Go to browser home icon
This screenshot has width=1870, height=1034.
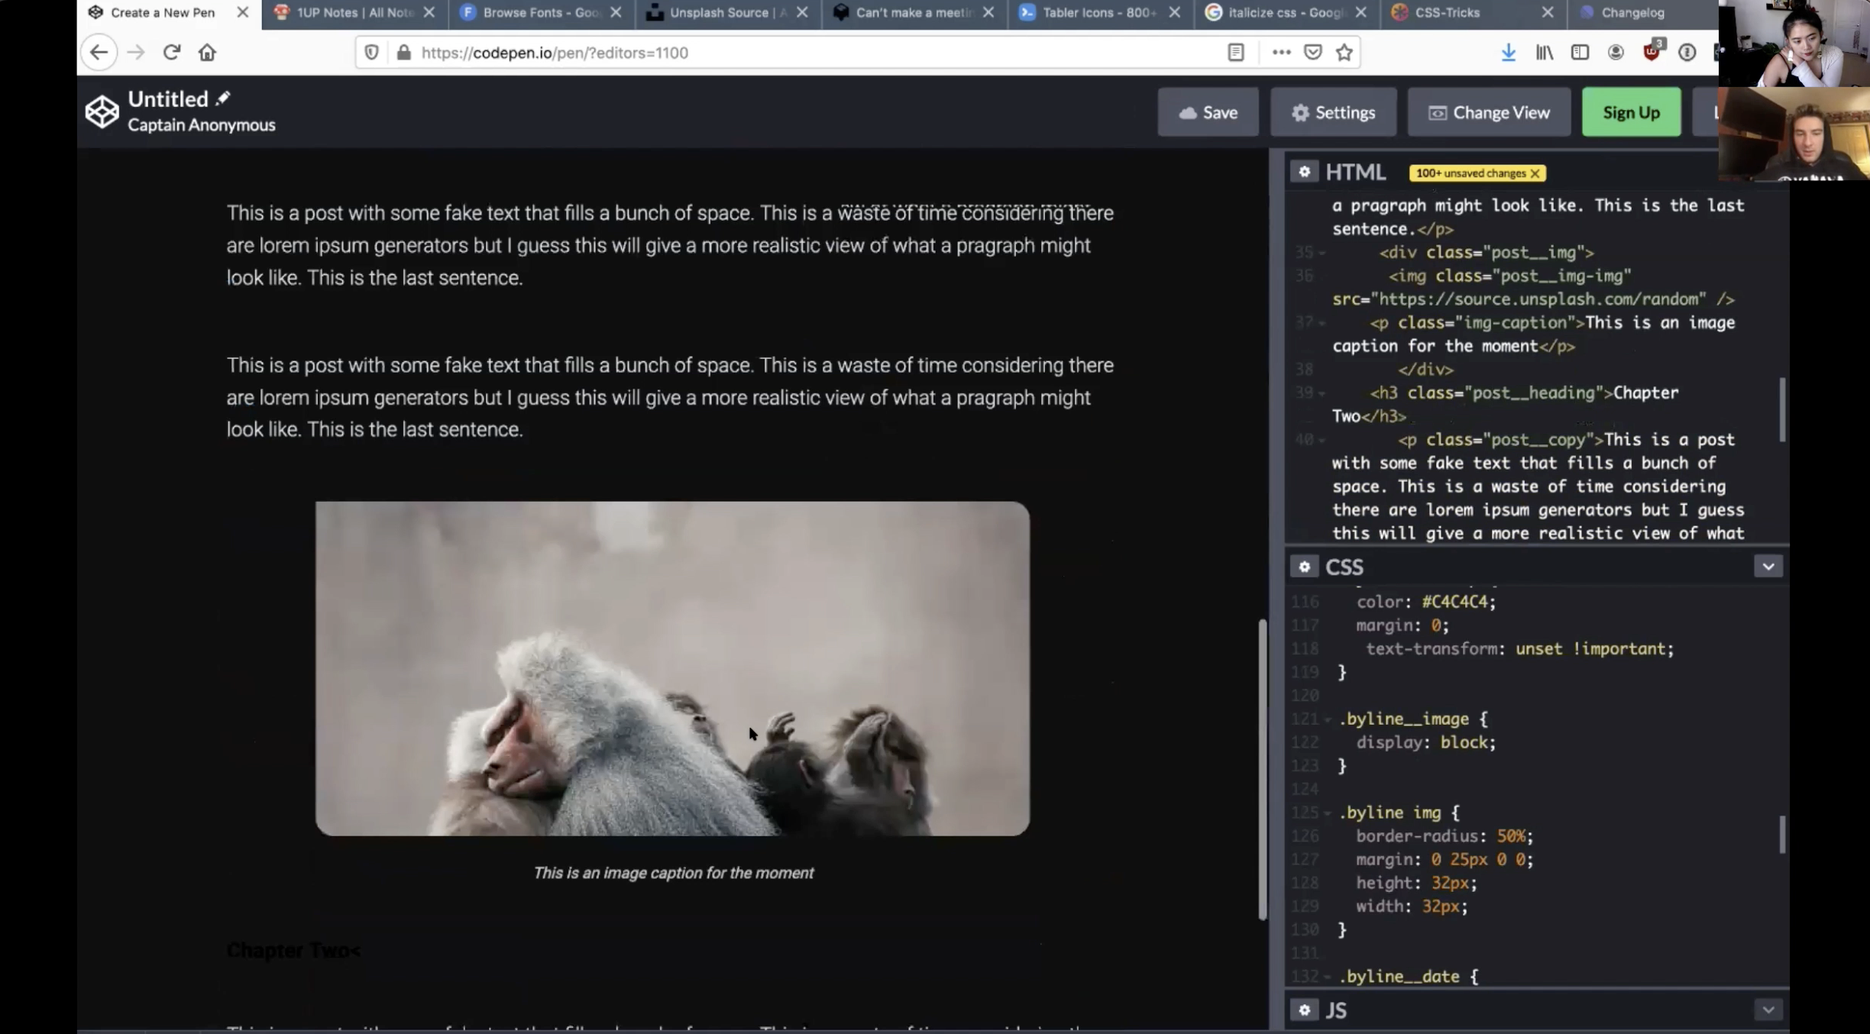tap(207, 52)
